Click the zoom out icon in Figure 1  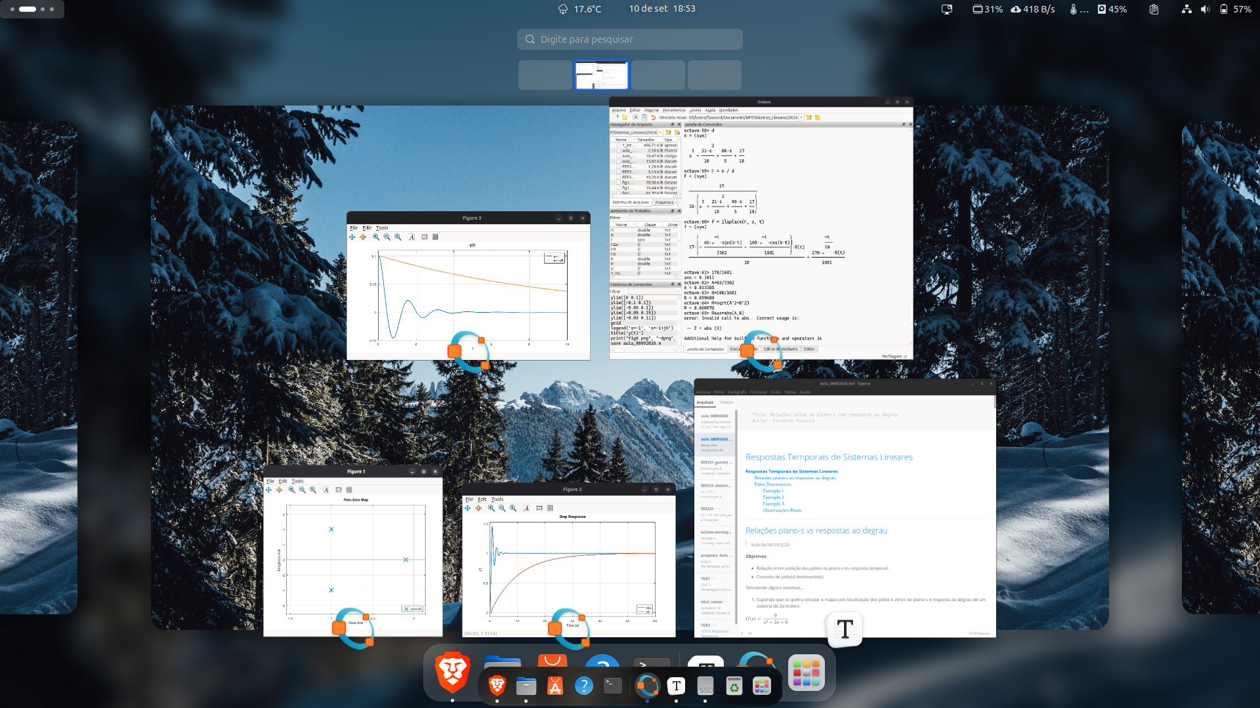(x=302, y=490)
